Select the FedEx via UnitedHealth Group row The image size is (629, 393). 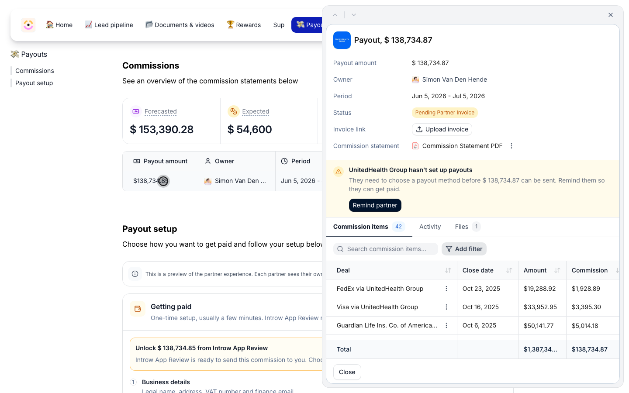(473, 289)
